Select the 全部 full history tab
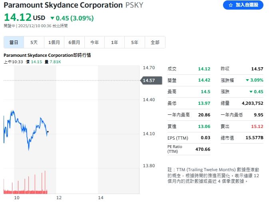269x204 pixels. (x=155, y=42)
